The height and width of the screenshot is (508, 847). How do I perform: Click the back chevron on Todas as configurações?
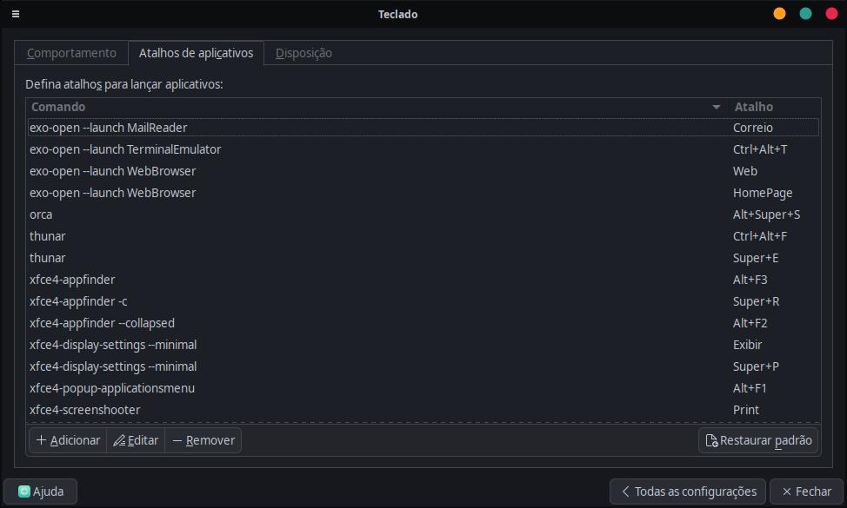pos(624,492)
